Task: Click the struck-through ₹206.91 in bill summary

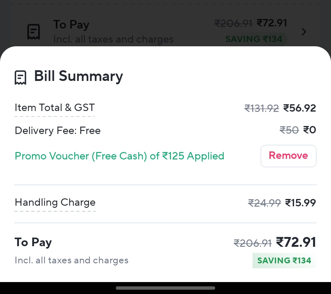Action: click(x=253, y=243)
